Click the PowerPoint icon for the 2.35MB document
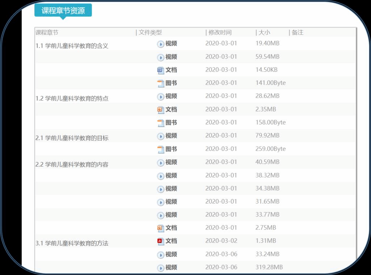This screenshot has height=275, width=371. tap(161, 110)
